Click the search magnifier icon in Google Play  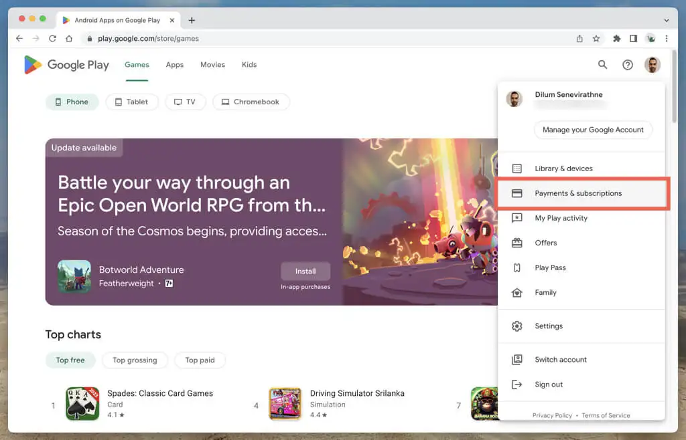click(602, 65)
